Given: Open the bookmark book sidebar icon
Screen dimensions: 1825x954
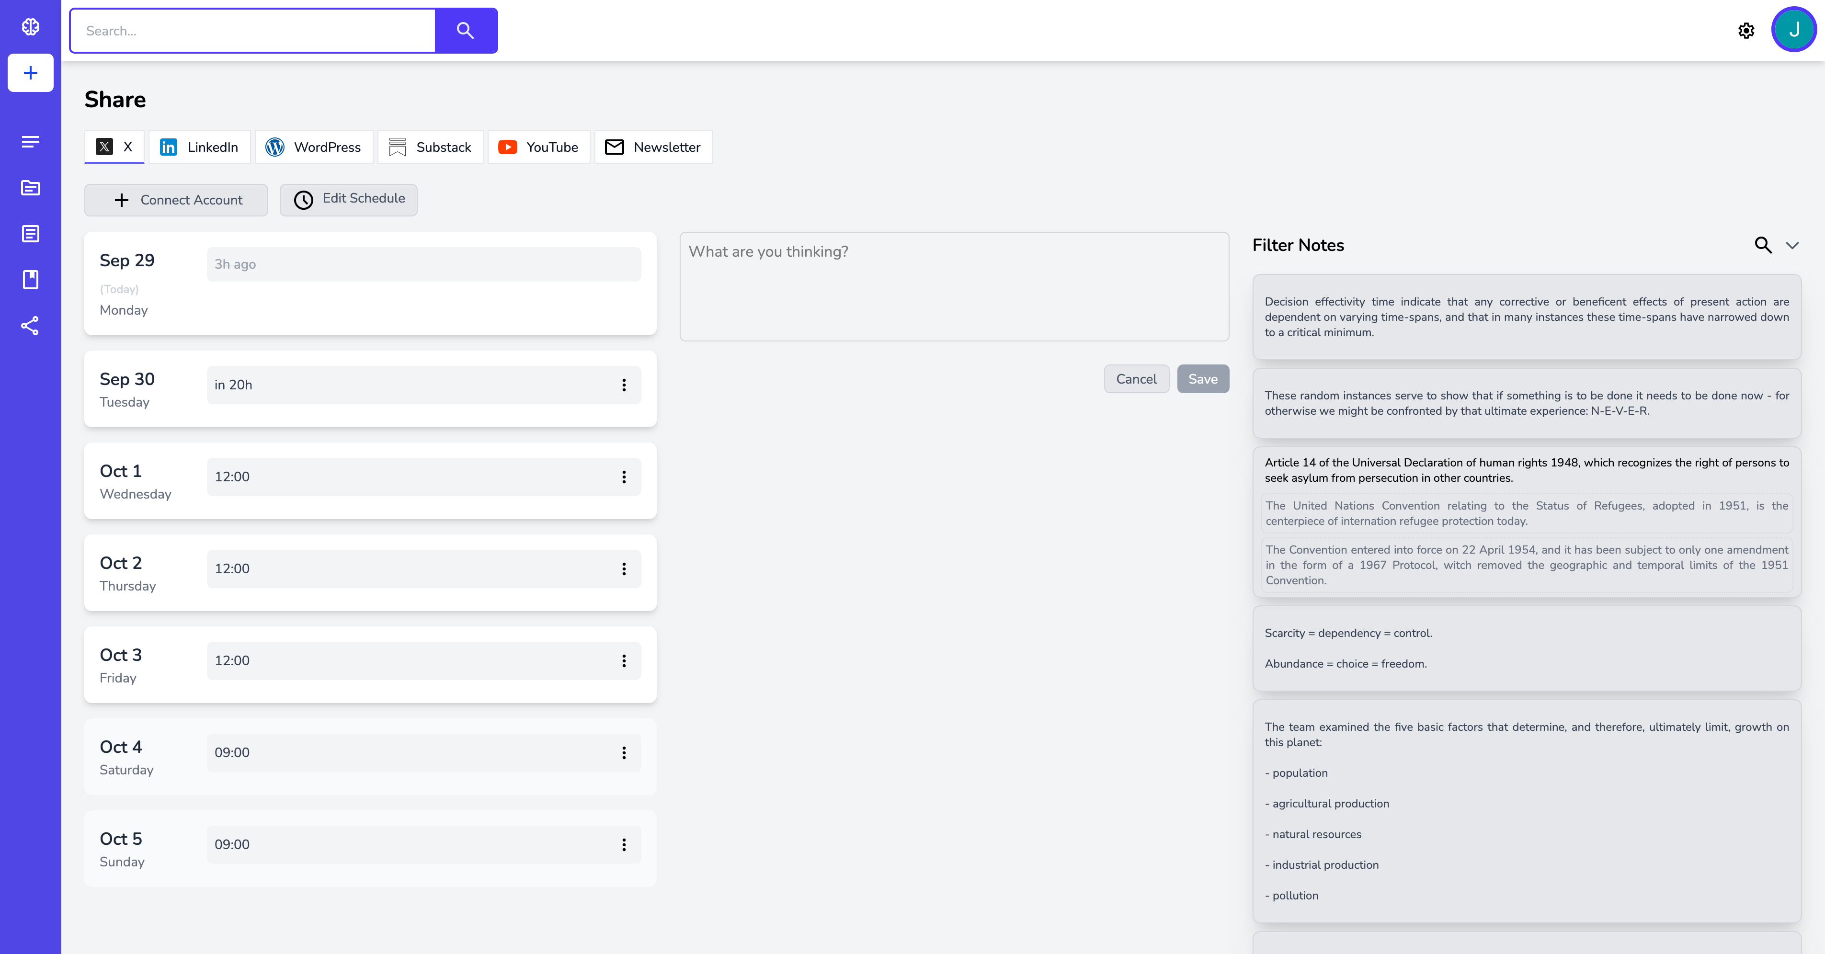Looking at the screenshot, I should pos(31,280).
